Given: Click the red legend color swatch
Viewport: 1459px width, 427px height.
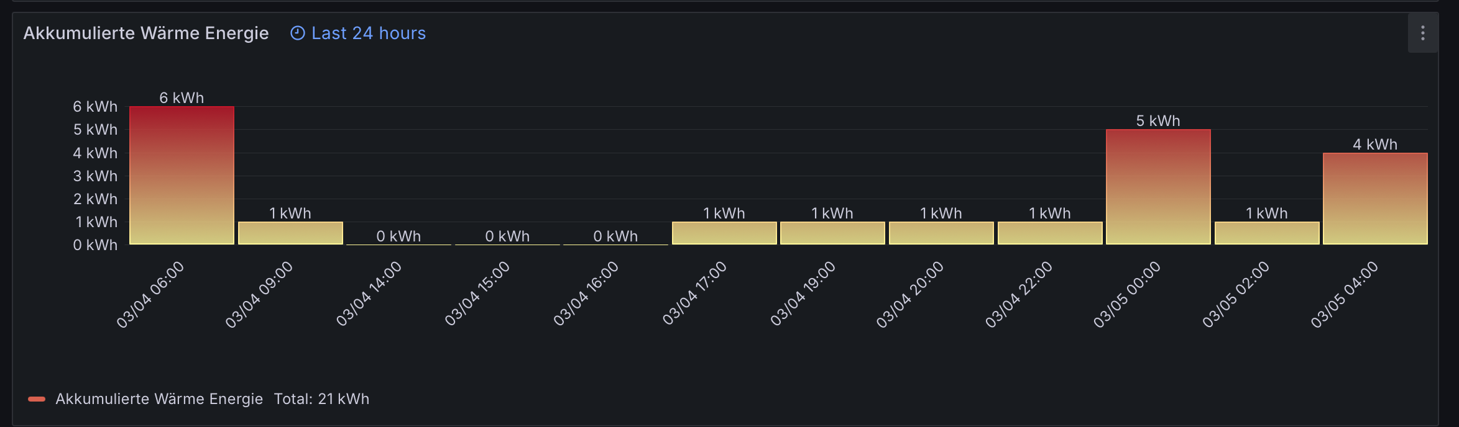Looking at the screenshot, I should coord(37,399).
